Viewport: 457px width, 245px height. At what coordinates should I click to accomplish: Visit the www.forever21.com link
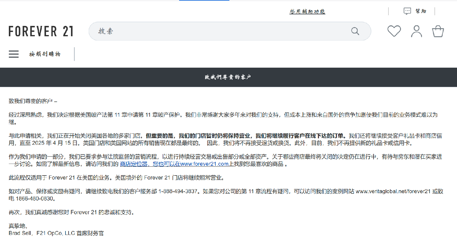204,164
